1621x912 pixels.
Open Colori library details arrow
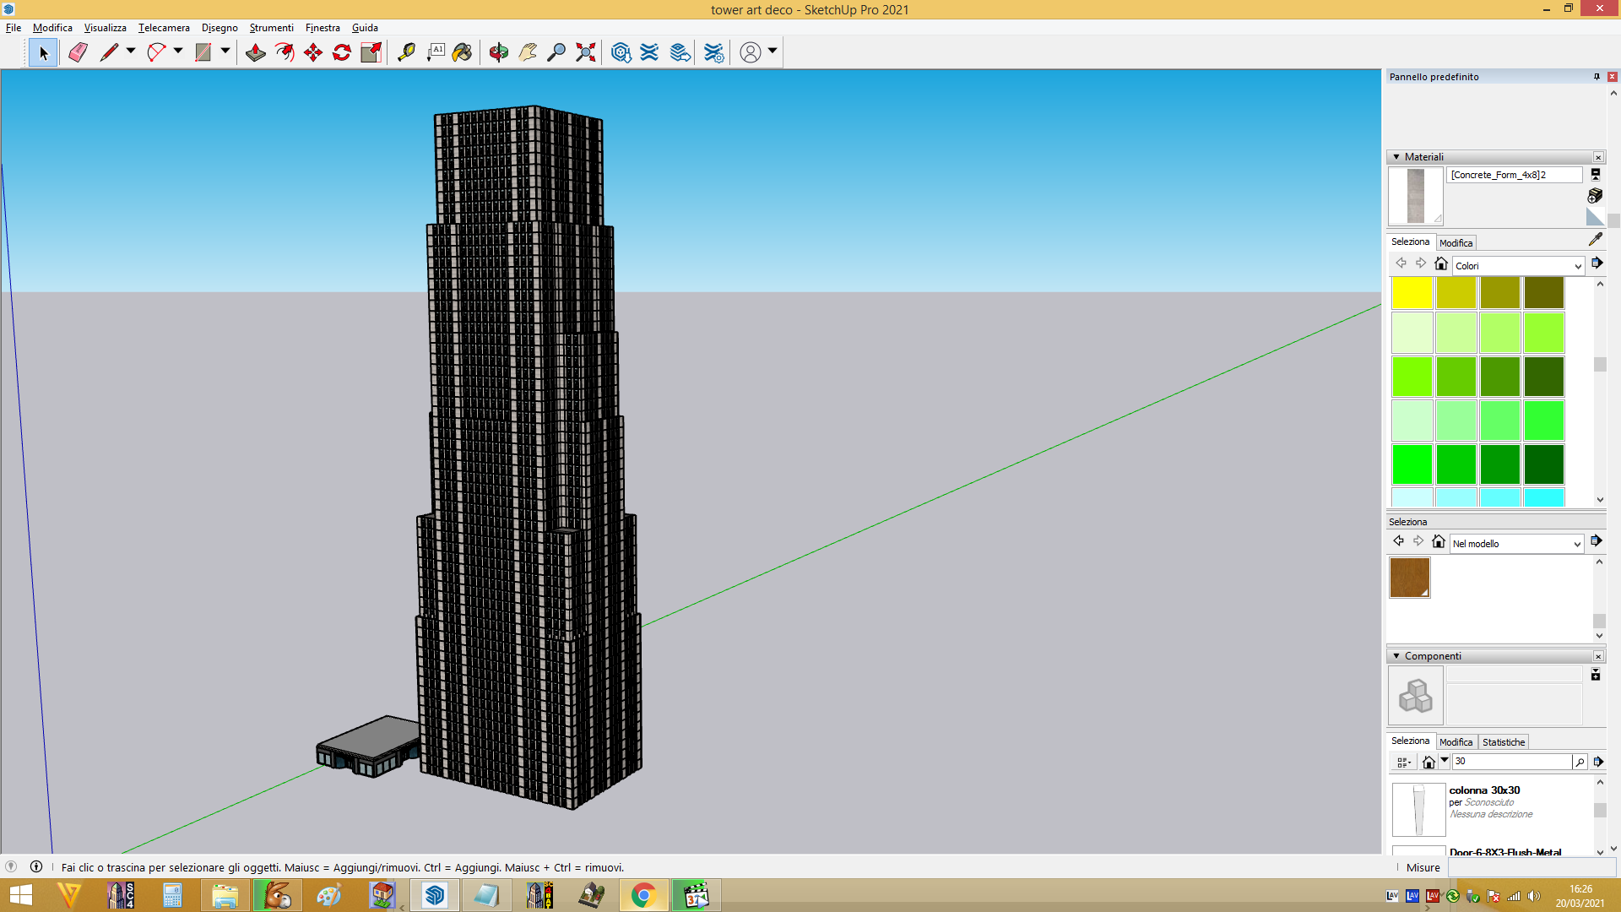1597,263
